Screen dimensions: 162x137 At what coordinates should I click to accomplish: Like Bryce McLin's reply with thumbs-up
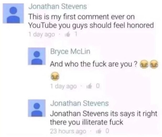coord(89,86)
